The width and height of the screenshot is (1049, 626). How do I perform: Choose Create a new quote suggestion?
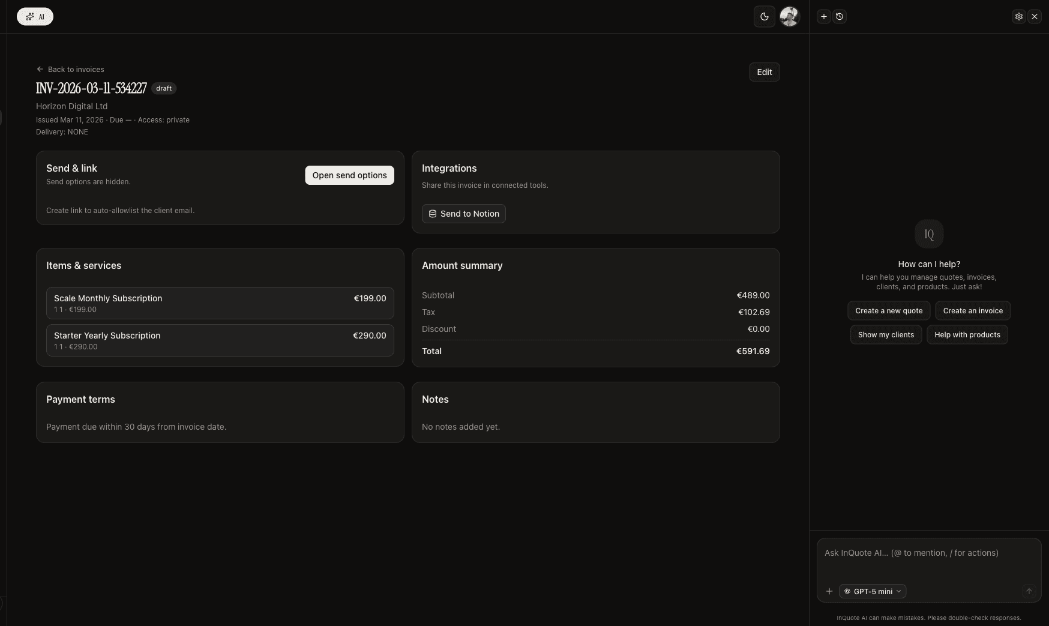889,311
